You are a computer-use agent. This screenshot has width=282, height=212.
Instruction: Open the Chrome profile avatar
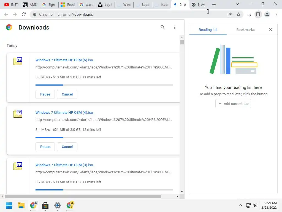tap(267, 14)
